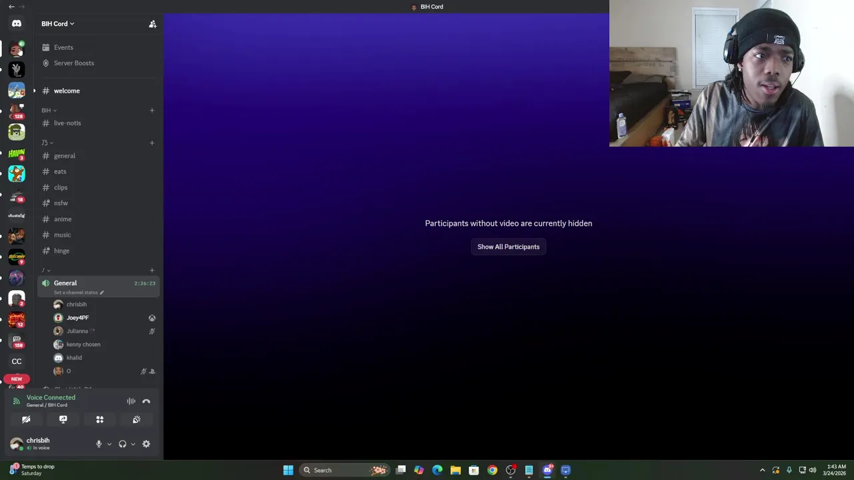Image resolution: width=854 pixels, height=480 pixels.
Task: Open Windows Start menu
Action: pyautogui.click(x=288, y=470)
